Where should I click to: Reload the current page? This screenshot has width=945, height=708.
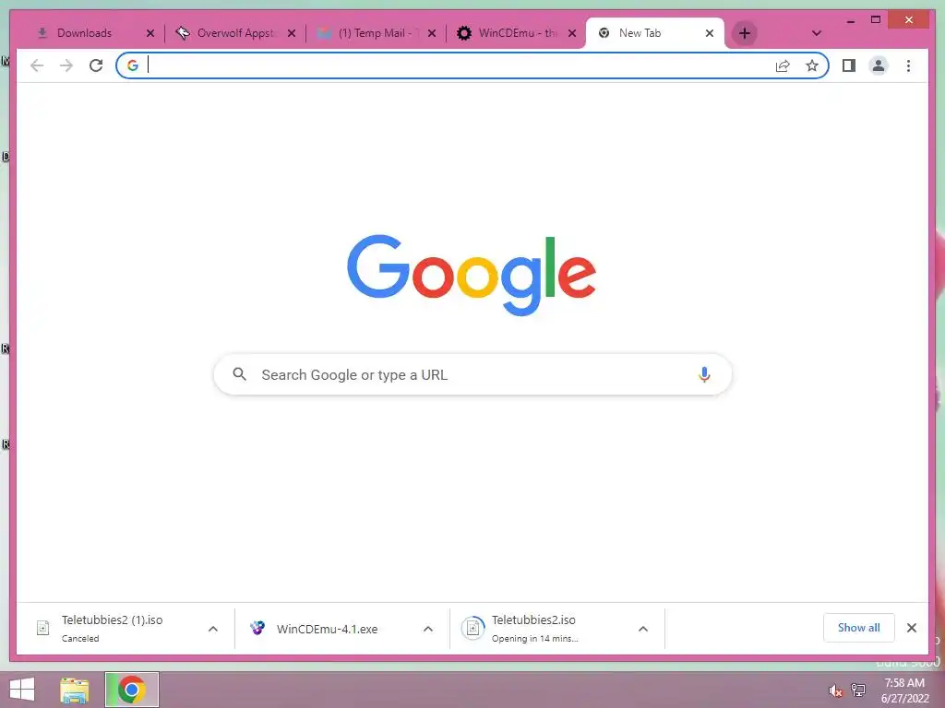[x=96, y=65]
